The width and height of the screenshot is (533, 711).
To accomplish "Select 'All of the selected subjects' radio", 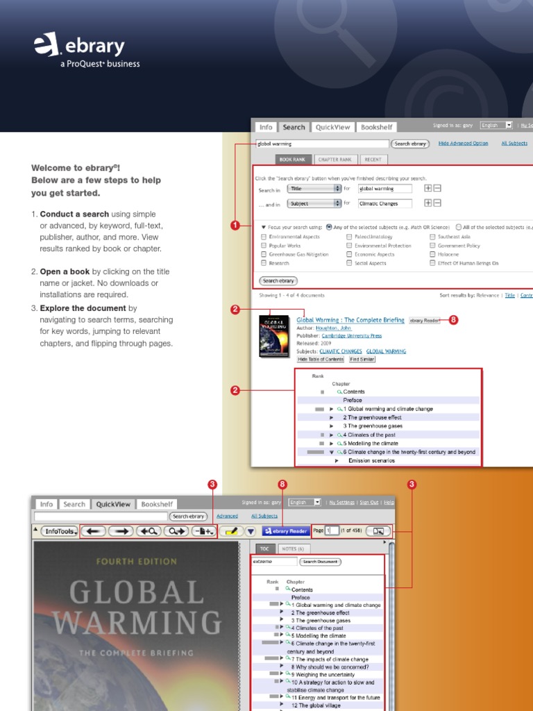I will (x=458, y=227).
